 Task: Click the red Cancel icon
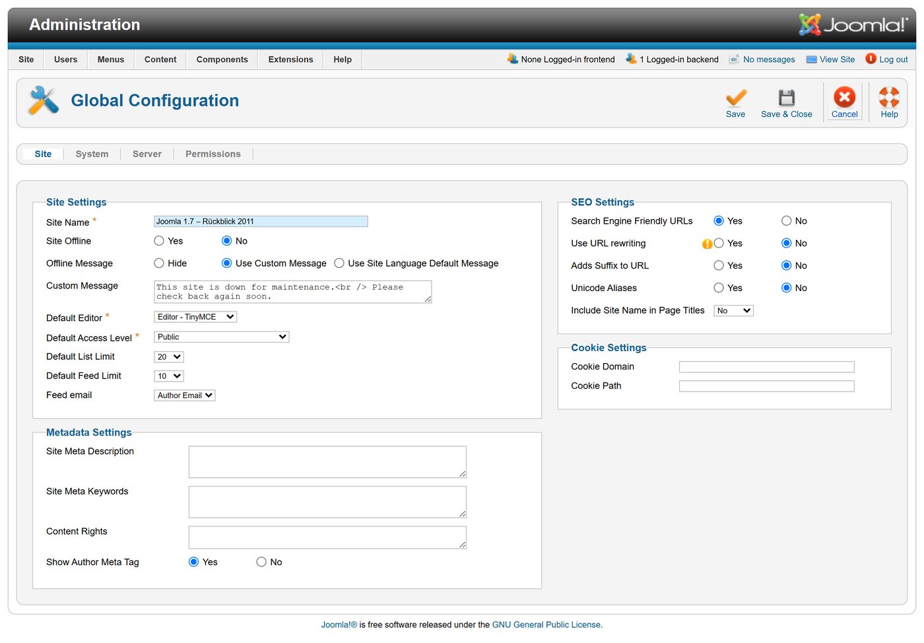pyautogui.click(x=844, y=97)
